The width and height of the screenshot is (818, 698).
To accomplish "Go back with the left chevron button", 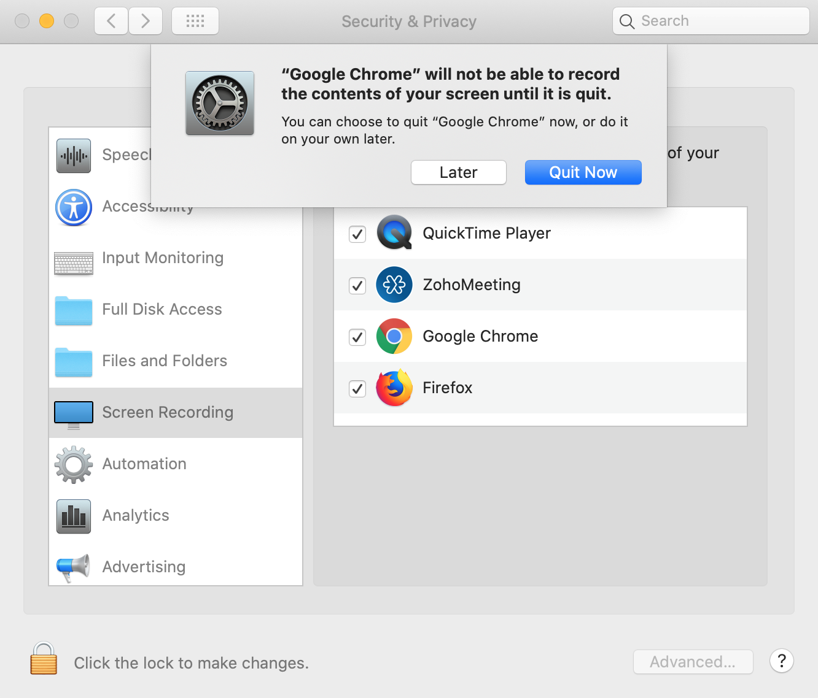I will pyautogui.click(x=111, y=21).
